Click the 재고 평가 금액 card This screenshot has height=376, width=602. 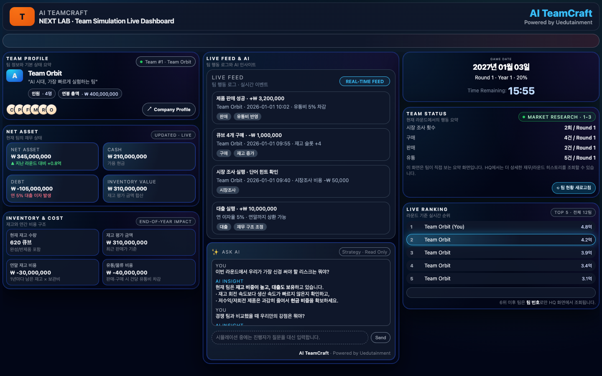[x=149, y=242]
